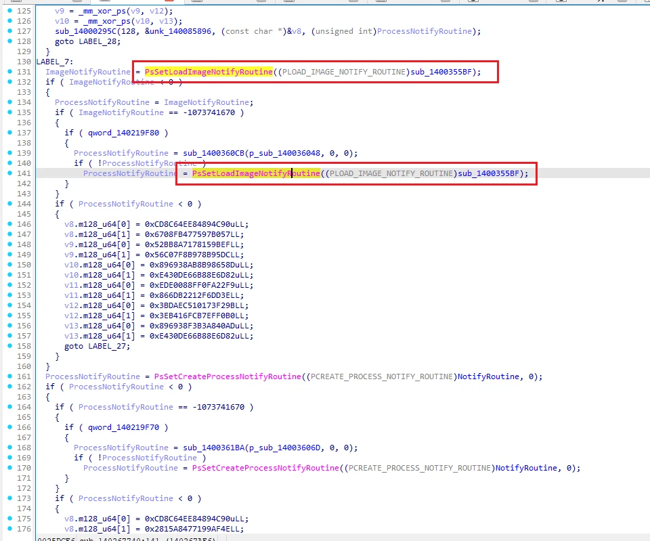650x541 pixels.
Task: Select -1073741670 constant on line 135
Action: point(209,112)
